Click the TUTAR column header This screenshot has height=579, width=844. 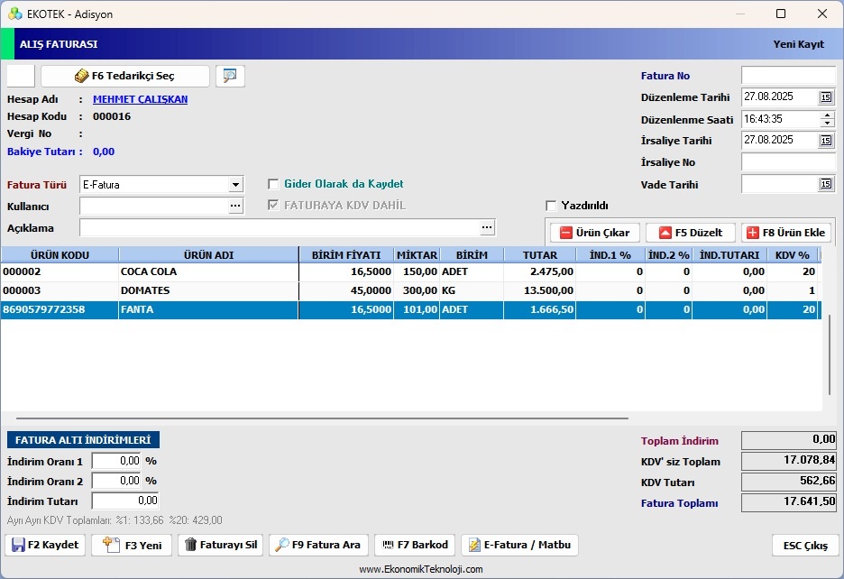click(540, 254)
